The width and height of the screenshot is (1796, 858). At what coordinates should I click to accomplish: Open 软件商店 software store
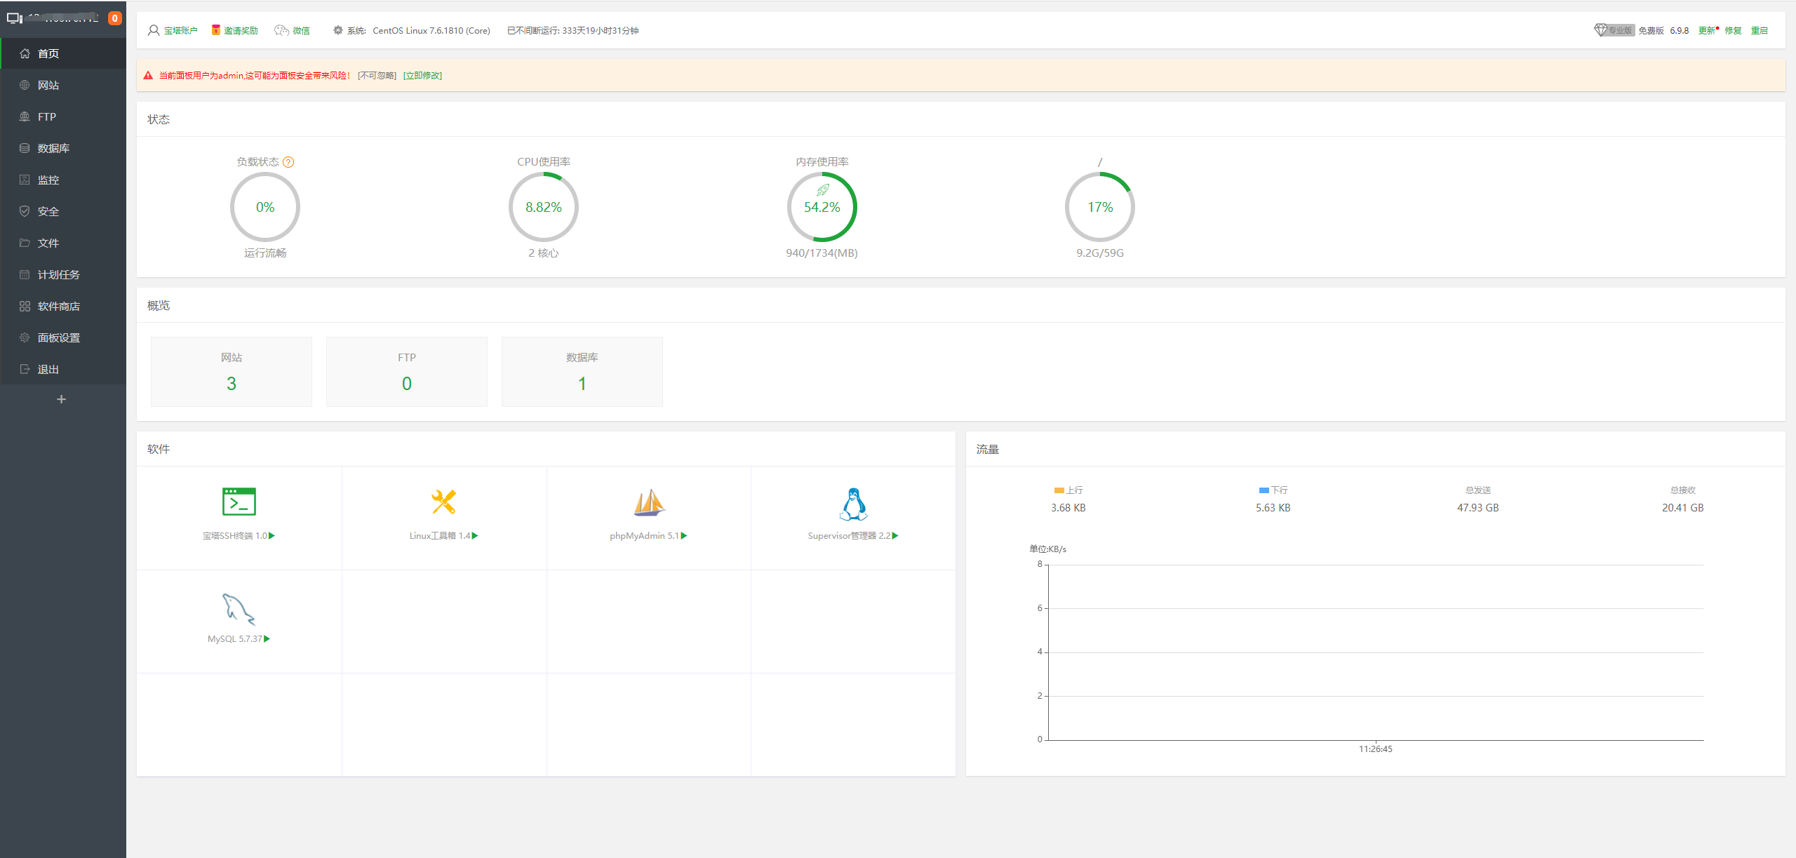[63, 306]
